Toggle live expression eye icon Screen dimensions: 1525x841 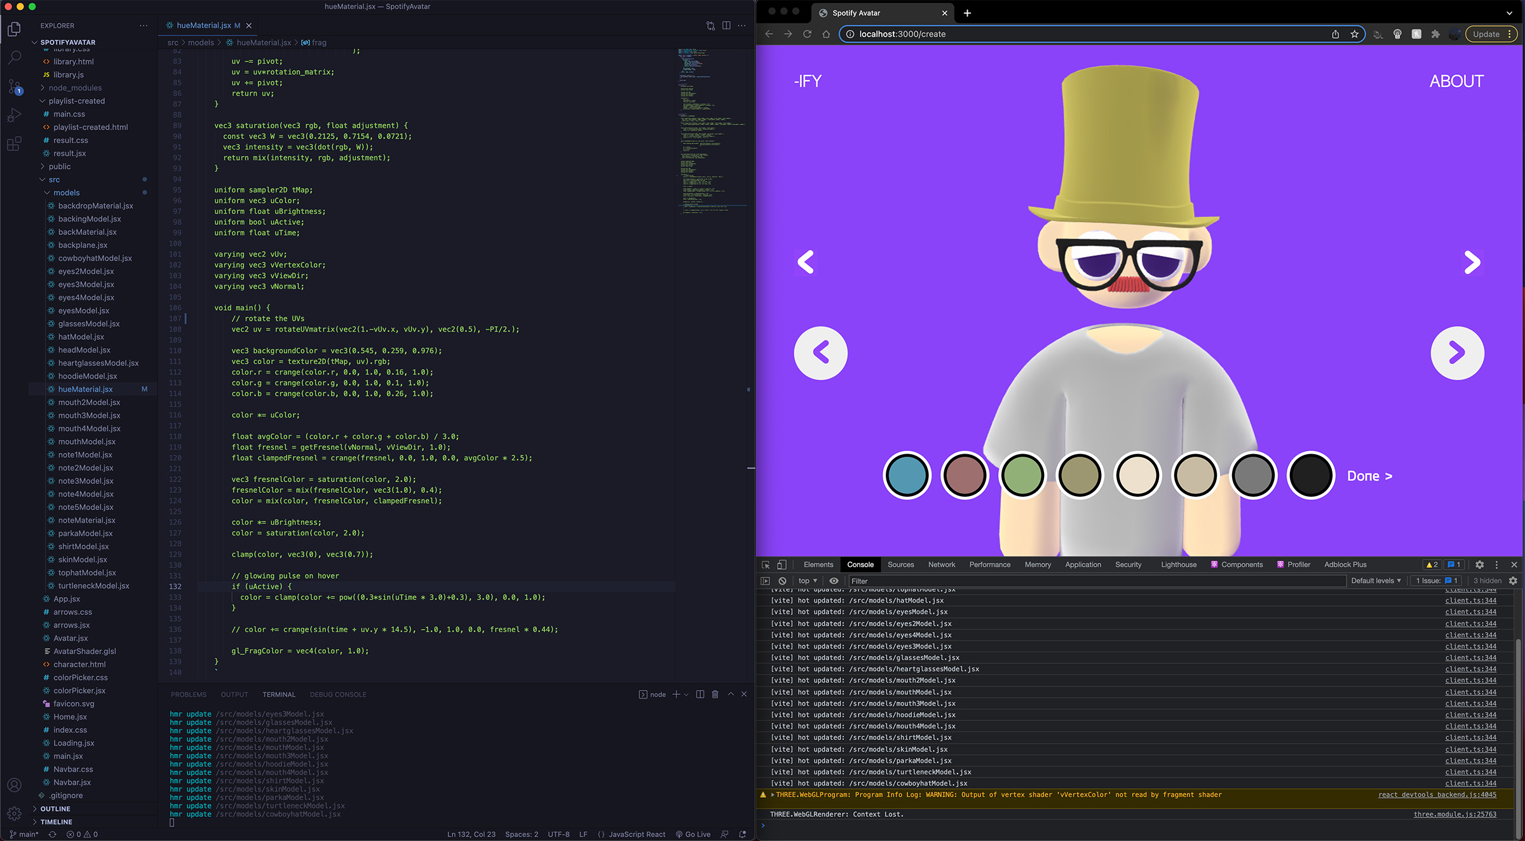[834, 581]
